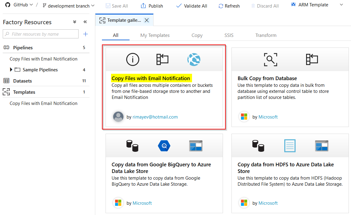Click Microsoft link in BigQuery card
The width and height of the screenshot is (351, 215).
point(142,203)
